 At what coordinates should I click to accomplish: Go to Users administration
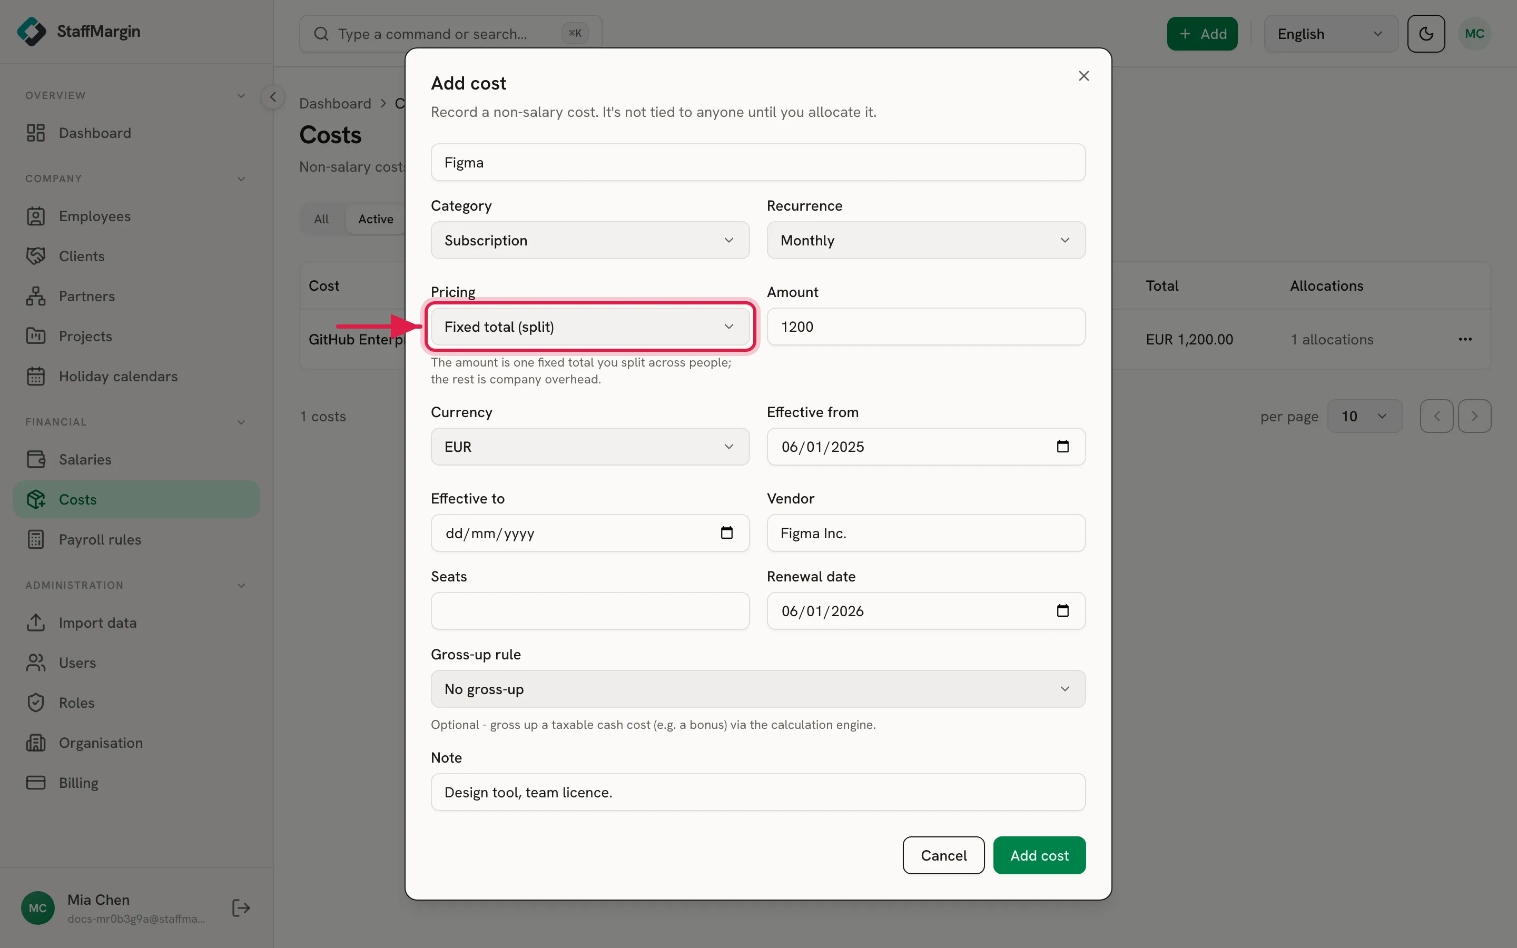click(136, 663)
